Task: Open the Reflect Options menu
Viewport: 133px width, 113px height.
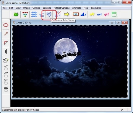Action: point(61,8)
